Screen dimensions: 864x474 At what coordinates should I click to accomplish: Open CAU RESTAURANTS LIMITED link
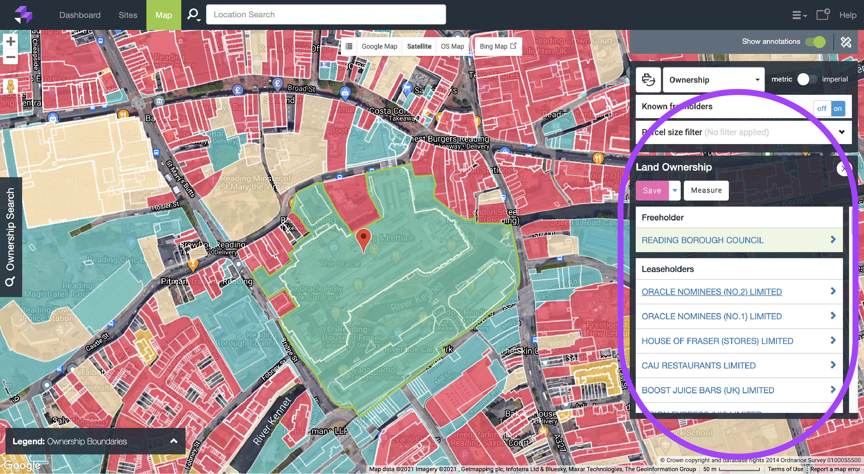pos(698,366)
